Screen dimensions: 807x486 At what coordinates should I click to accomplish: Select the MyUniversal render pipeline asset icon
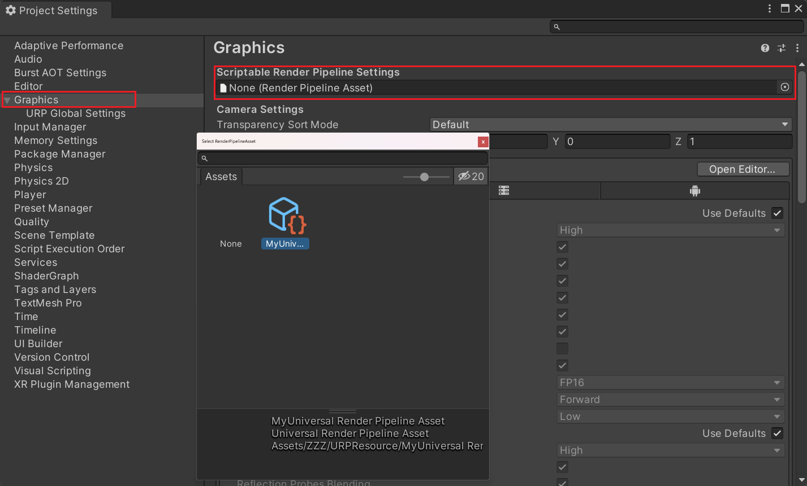click(285, 216)
